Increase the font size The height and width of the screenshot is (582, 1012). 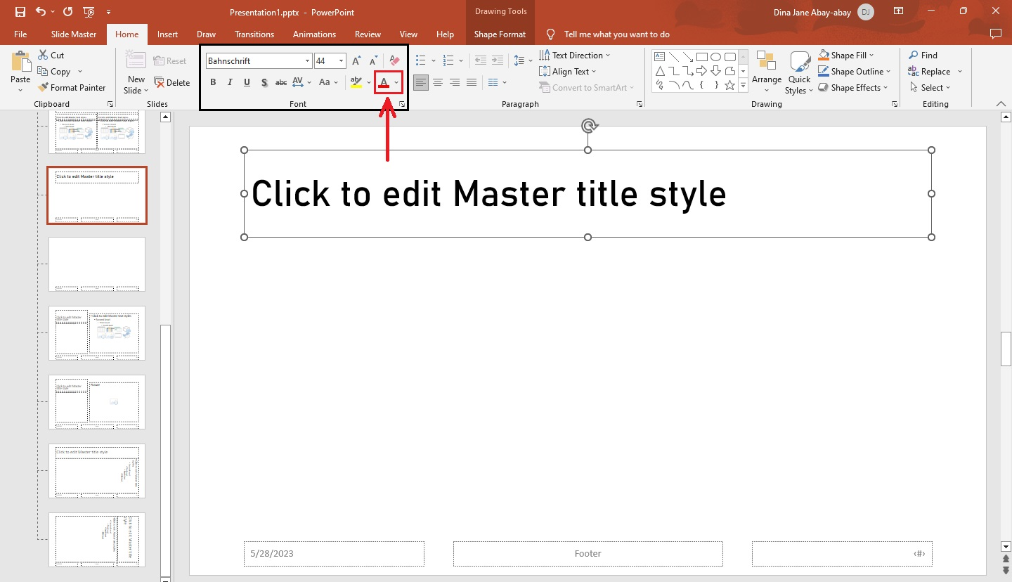(356, 60)
